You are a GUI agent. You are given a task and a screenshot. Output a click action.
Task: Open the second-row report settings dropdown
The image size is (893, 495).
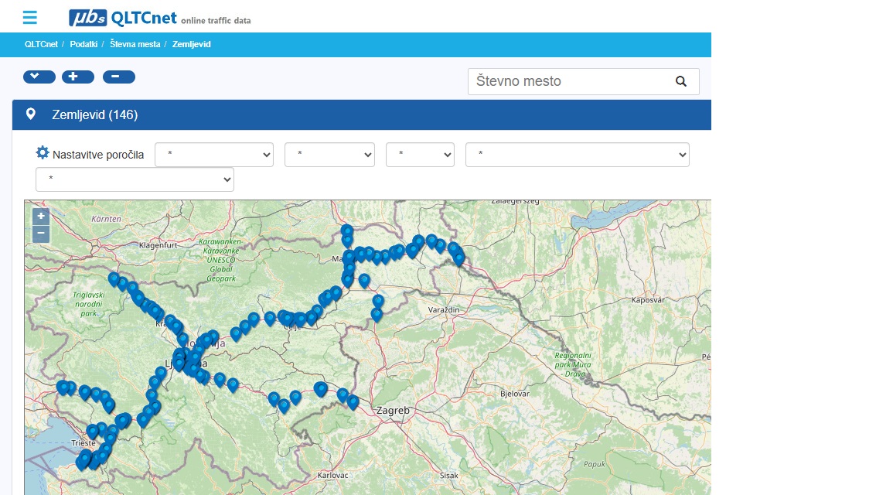point(135,179)
